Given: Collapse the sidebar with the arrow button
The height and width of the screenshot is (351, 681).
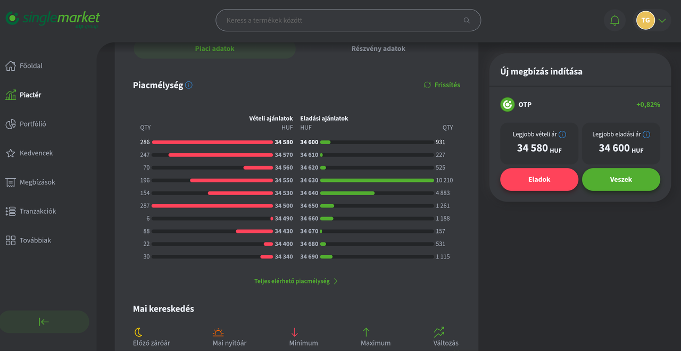Looking at the screenshot, I should 44,322.
